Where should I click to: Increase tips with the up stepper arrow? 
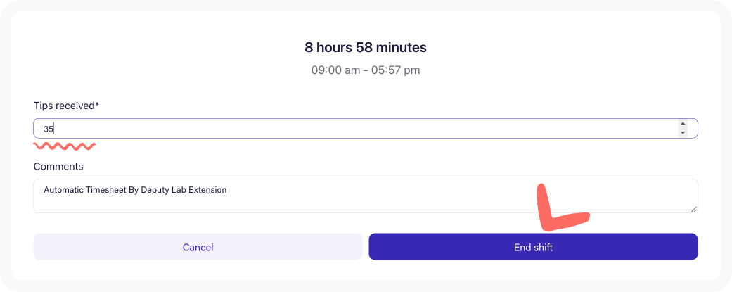683,124
